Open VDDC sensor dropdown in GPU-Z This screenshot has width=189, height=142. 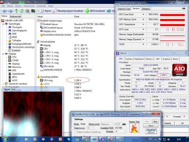(143, 44)
